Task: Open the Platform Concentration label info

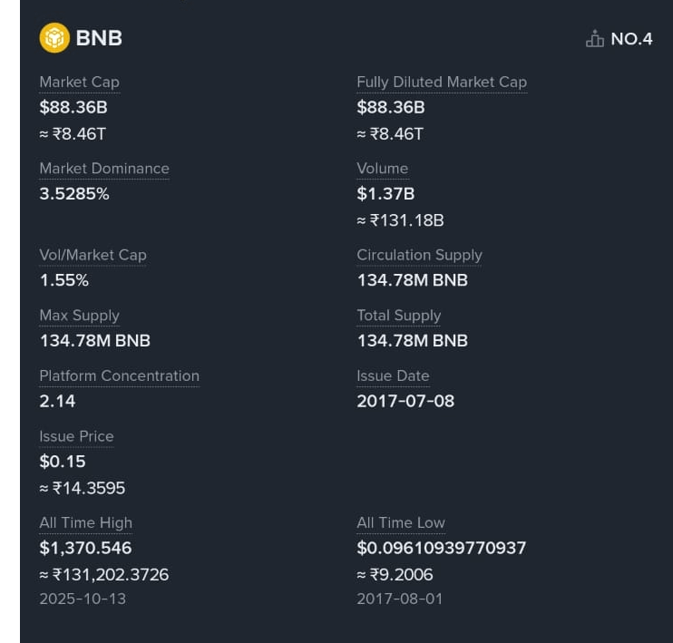Action: coord(120,376)
